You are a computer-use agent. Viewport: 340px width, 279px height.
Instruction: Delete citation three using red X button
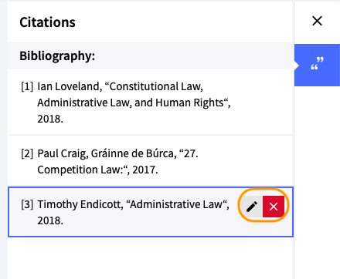[274, 207]
